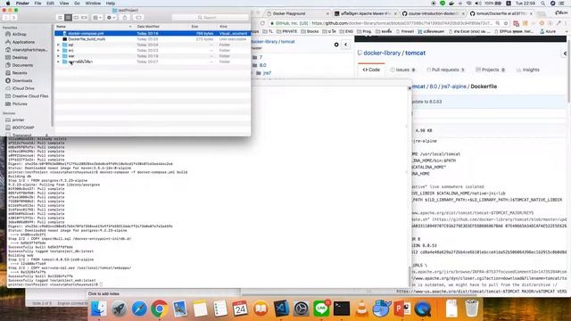
Task: Switch to Docker Playground browser tab
Action: (x=297, y=13)
